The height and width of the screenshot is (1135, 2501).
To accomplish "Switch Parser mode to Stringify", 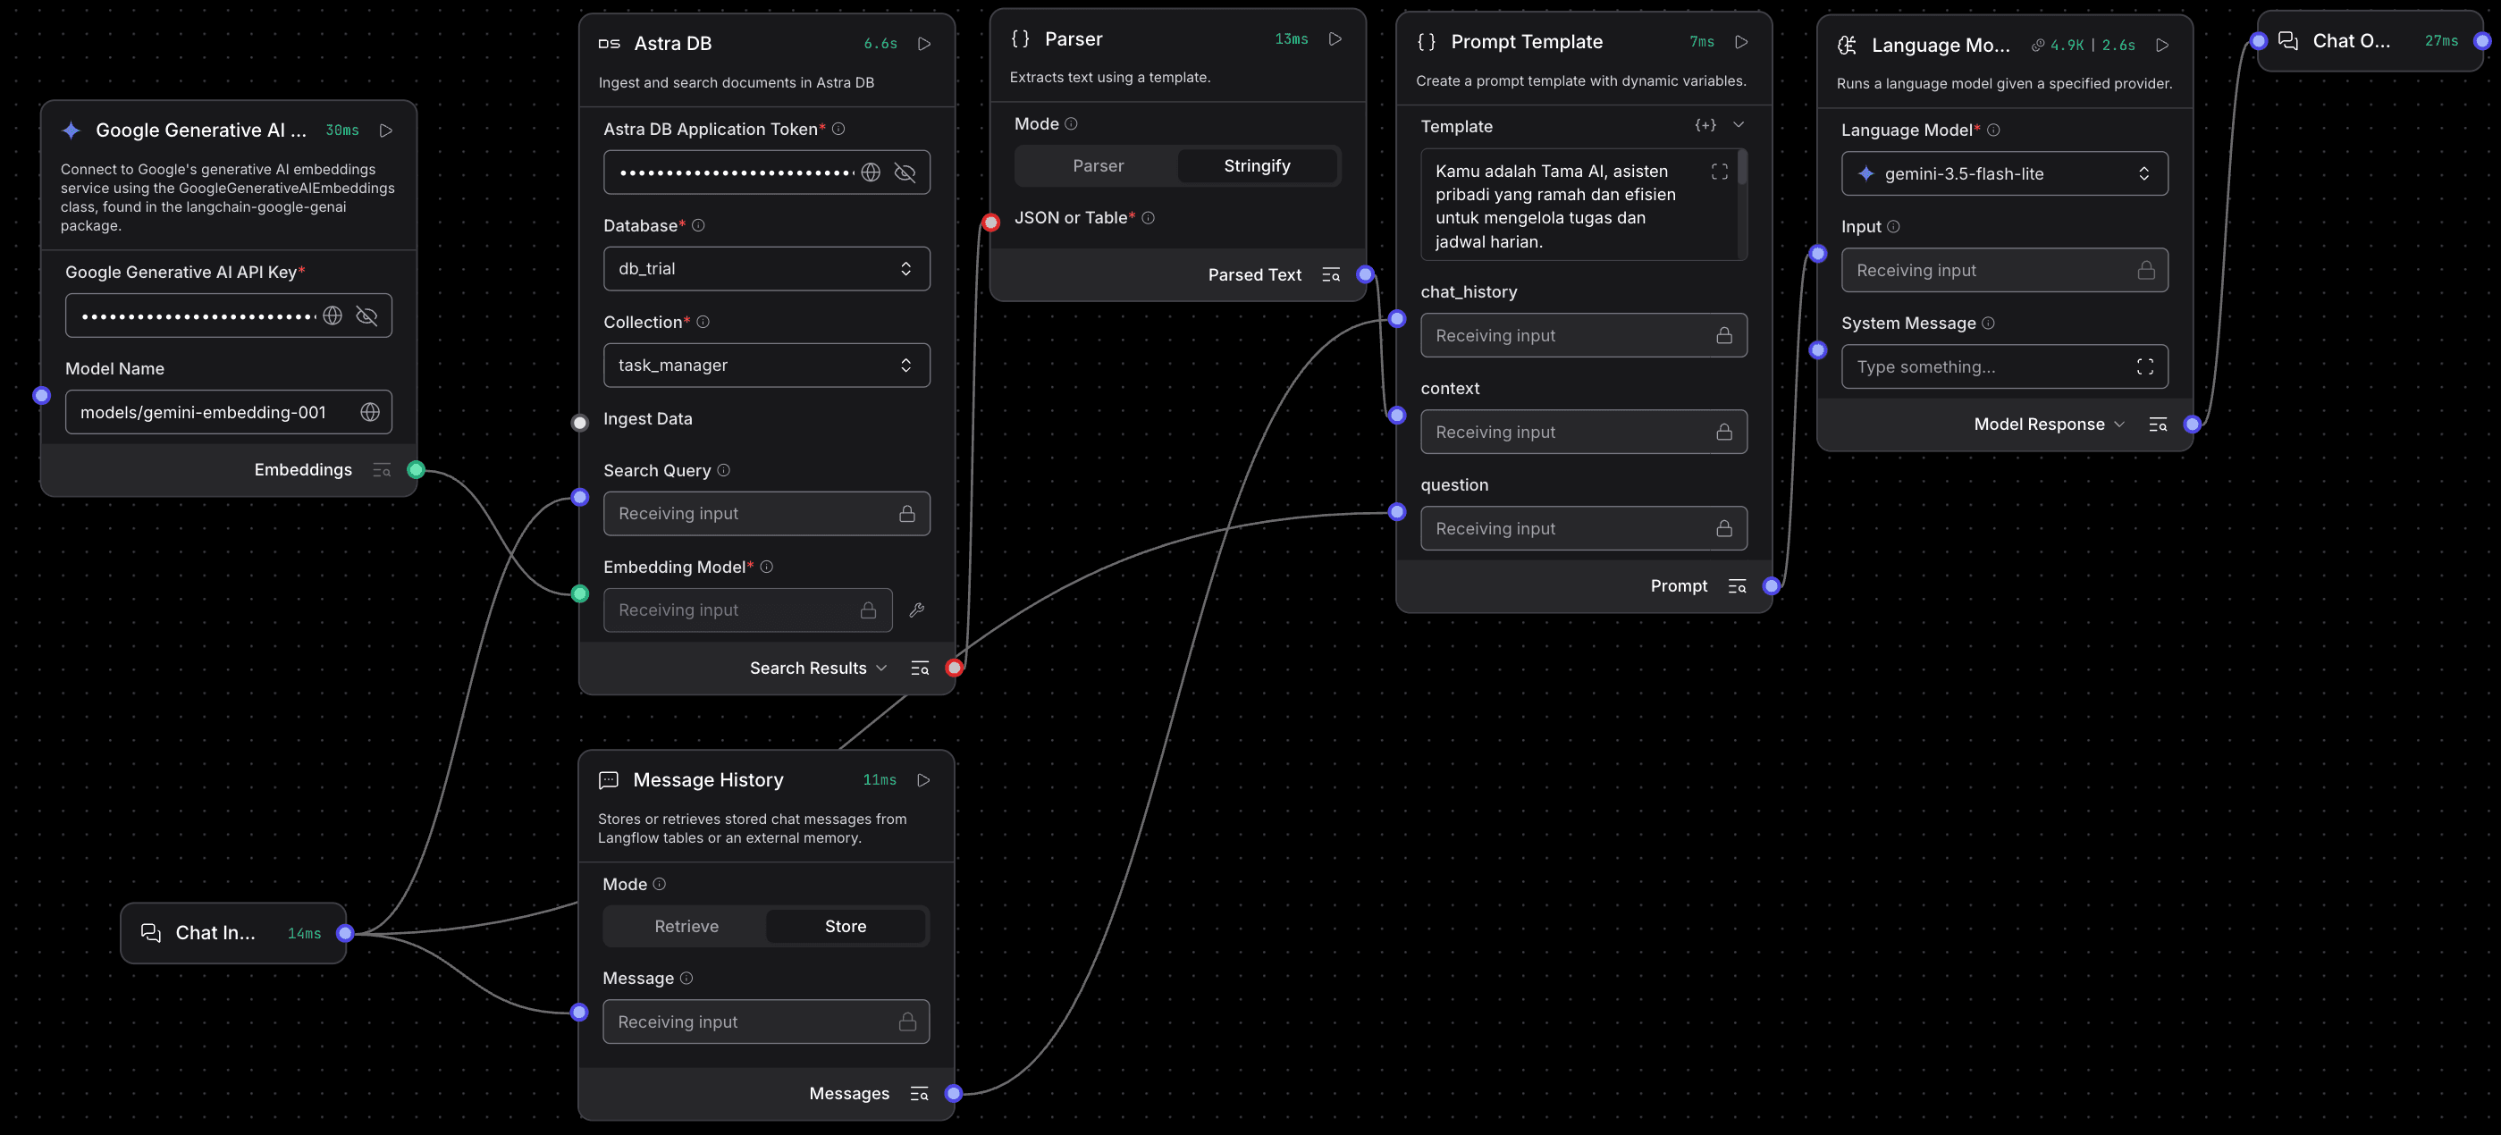I will (1257, 166).
